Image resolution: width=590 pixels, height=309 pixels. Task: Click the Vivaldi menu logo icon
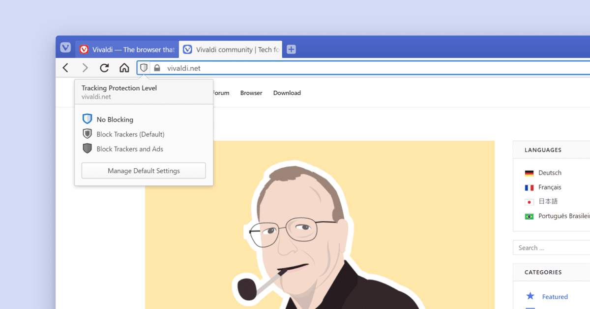(x=65, y=48)
